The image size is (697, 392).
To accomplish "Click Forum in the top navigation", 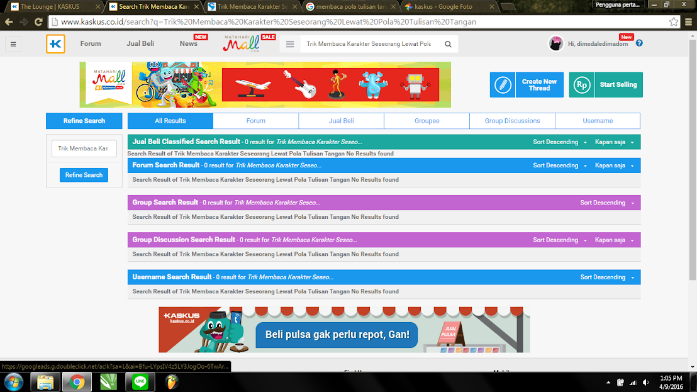I will tap(91, 43).
